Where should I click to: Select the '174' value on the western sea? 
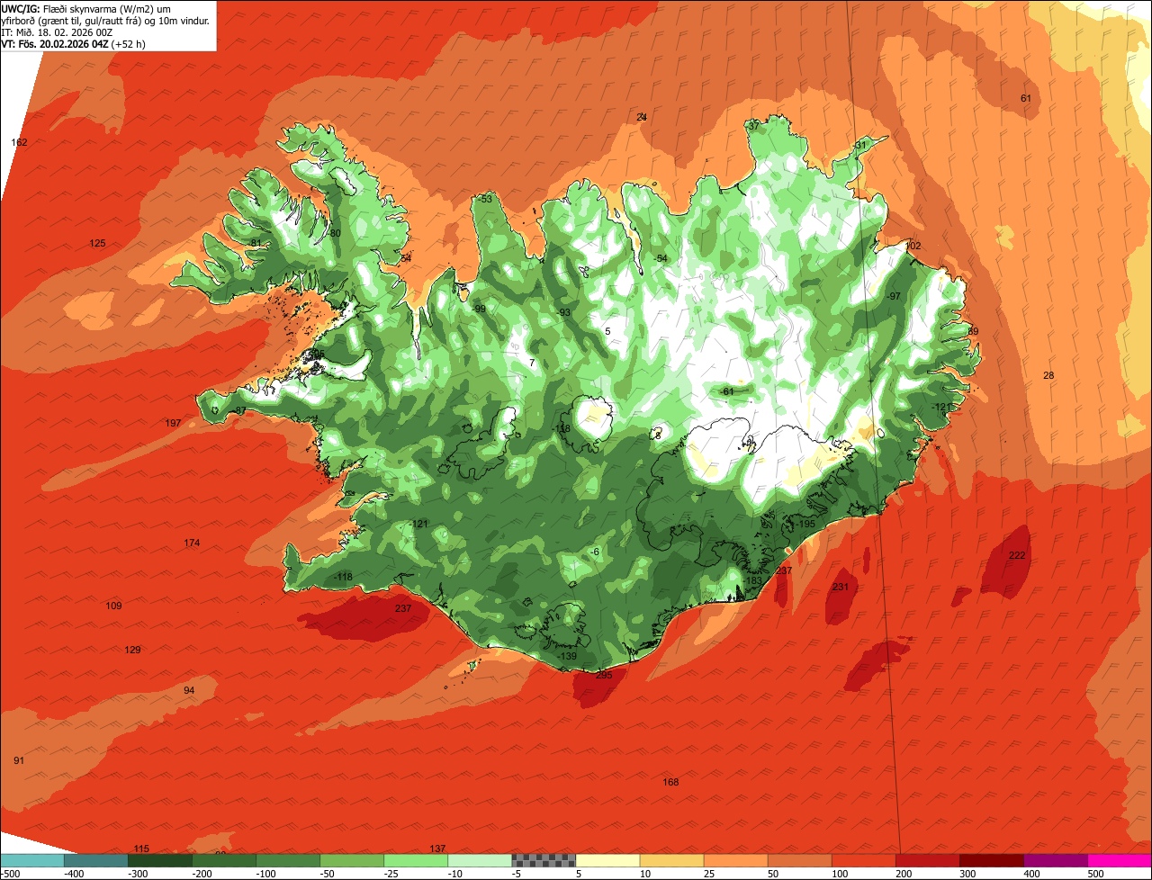(x=192, y=543)
